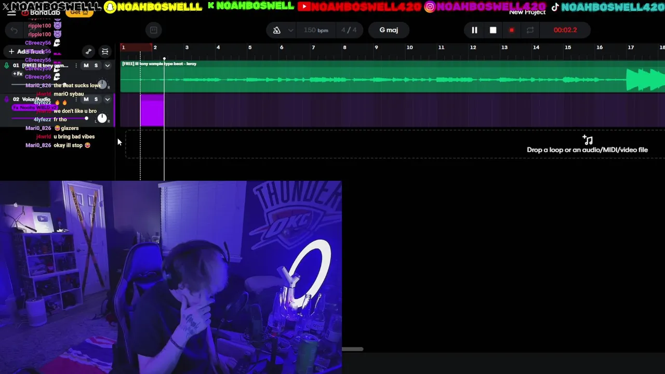The width and height of the screenshot is (665, 374).
Task: Undo the last action
Action: pyautogui.click(x=14, y=30)
